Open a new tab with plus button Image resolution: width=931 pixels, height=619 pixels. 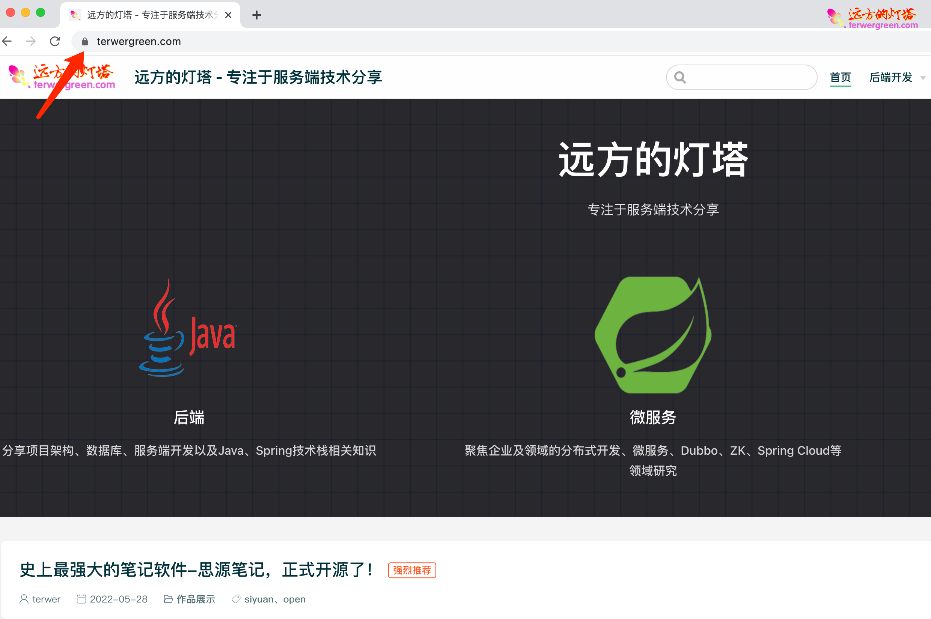pyautogui.click(x=257, y=15)
